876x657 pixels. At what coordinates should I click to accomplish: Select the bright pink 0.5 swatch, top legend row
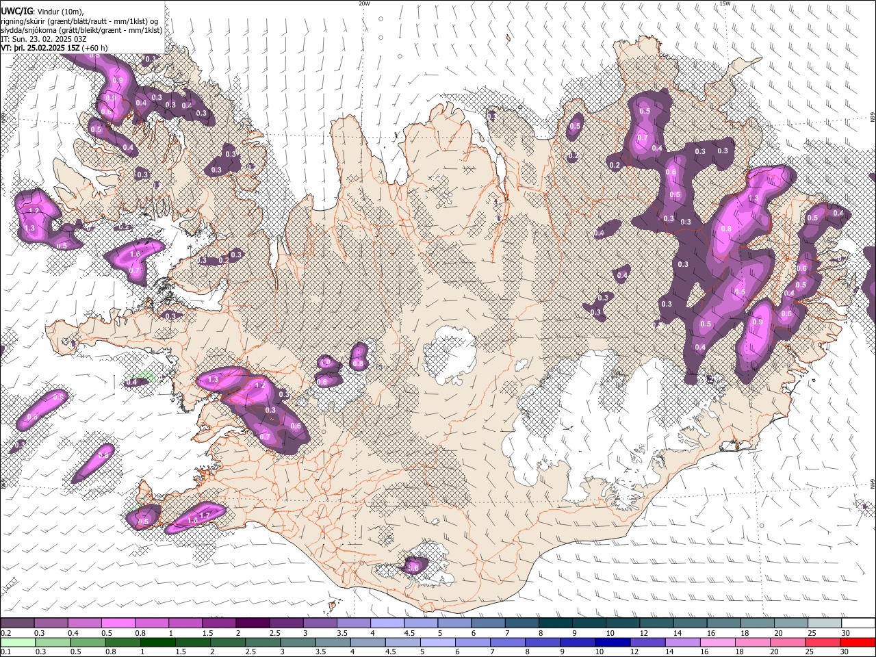tap(118, 623)
